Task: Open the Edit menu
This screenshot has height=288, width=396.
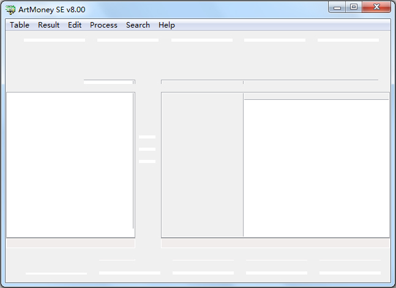Action: tap(75, 25)
